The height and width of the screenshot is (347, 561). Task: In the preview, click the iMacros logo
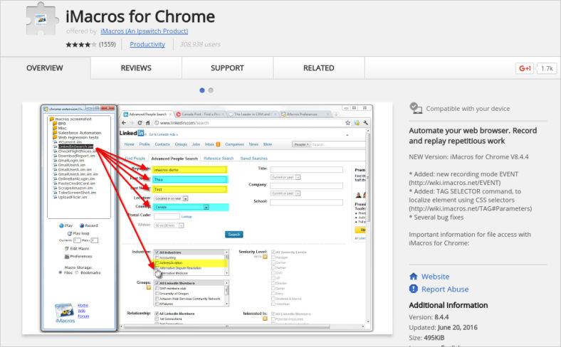pyautogui.click(x=65, y=313)
